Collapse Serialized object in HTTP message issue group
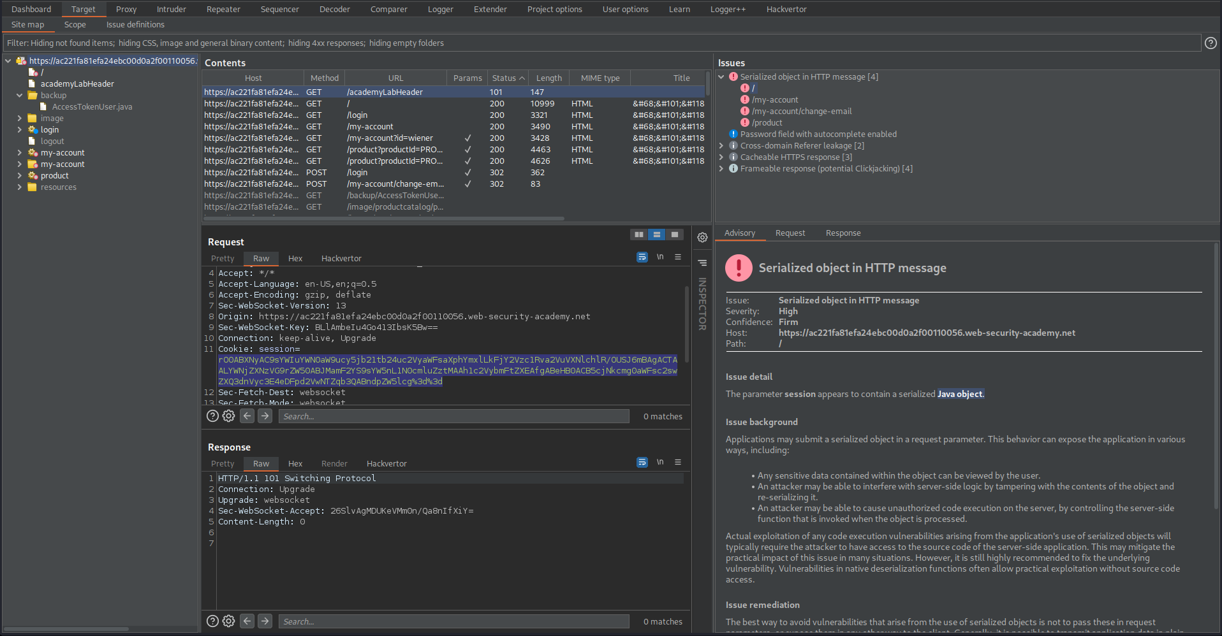 [x=721, y=76]
